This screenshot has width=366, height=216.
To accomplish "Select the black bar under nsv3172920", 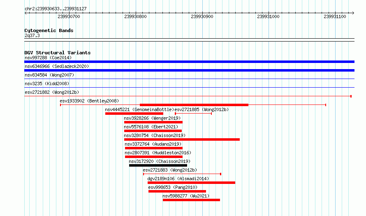I will [x=158, y=165].
